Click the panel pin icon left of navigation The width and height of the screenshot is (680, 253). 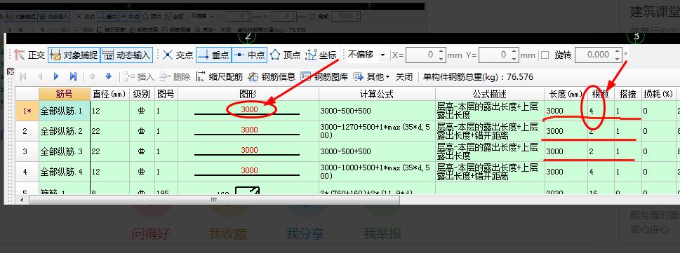pyautogui.click(x=11, y=72)
